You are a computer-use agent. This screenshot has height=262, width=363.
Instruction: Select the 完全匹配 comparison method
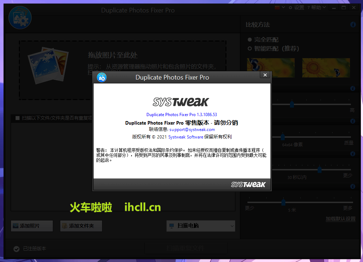tap(250, 39)
